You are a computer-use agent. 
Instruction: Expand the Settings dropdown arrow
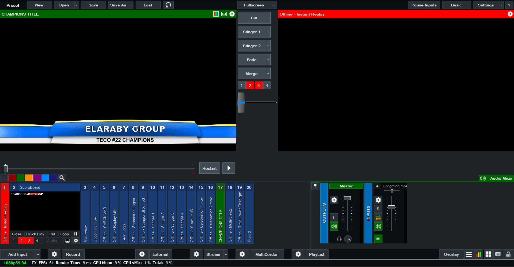click(501, 5)
